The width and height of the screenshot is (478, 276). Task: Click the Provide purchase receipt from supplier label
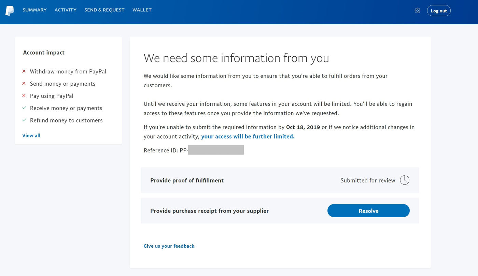point(209,211)
